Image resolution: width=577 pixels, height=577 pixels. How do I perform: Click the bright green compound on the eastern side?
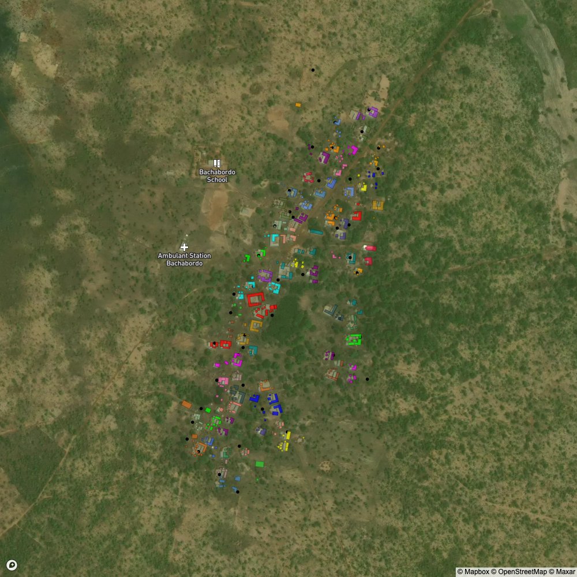353,339
